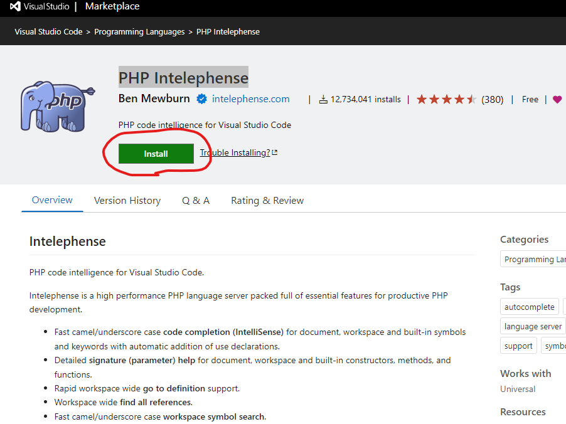Select the autocomplete tag

(x=529, y=306)
